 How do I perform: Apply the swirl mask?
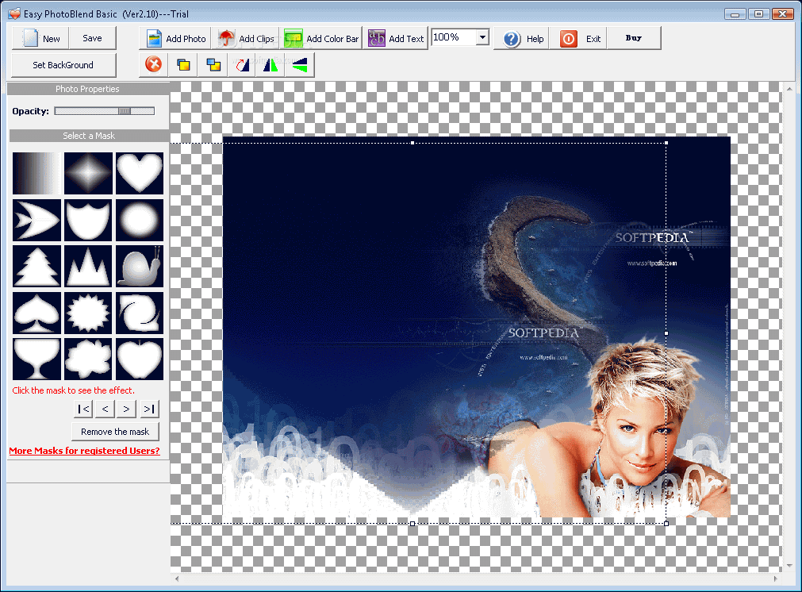click(140, 313)
